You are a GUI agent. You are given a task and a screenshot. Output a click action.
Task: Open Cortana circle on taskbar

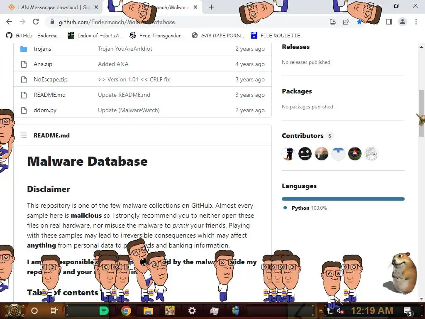pyautogui.click(x=34, y=311)
